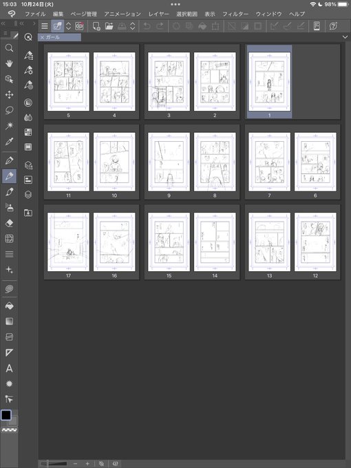Open the help question mark icon

(x=333, y=26)
